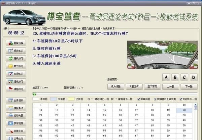Jump to question 27 in grid
Viewport: 202px width, 140px height.
[x=136, y=115]
